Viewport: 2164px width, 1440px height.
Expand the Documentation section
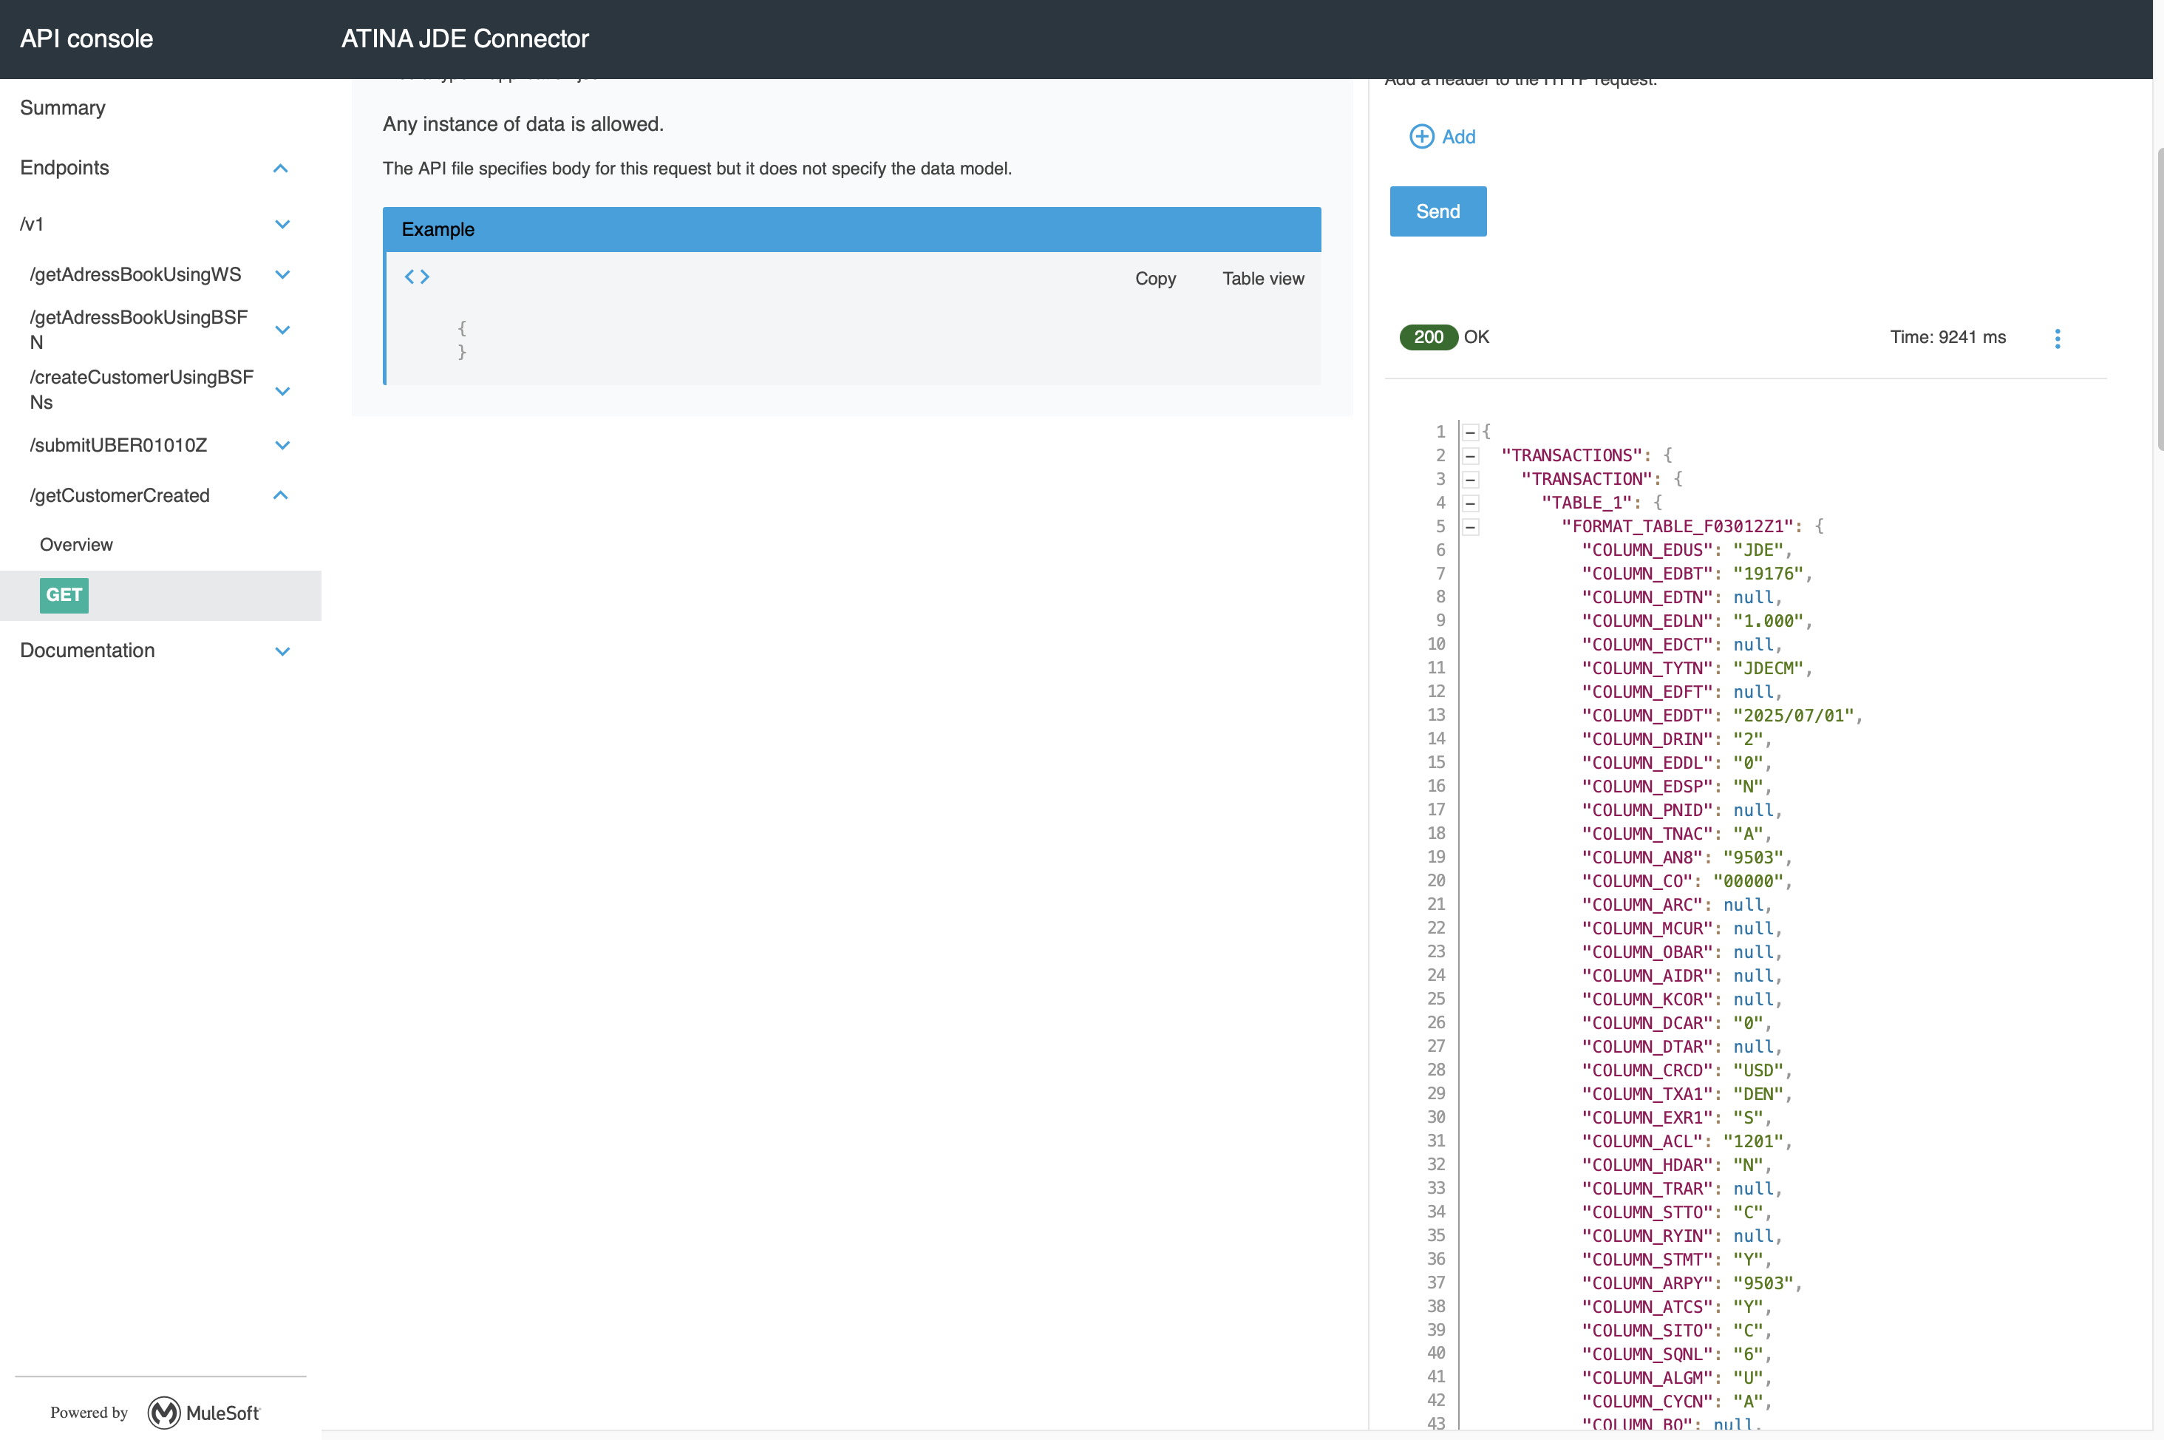coord(282,651)
